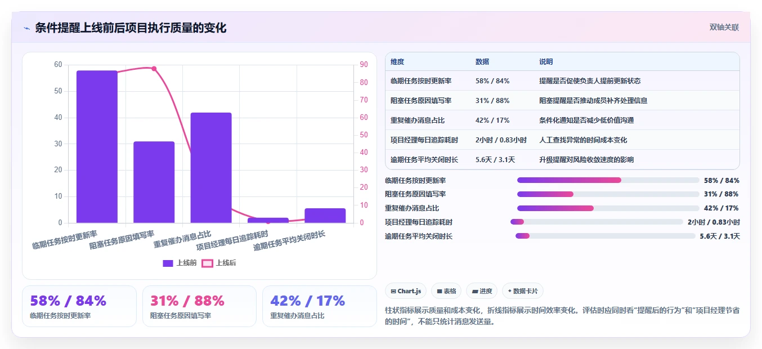Click the chart title 条件提醒上线前后项目执行质量的变化
This screenshot has width=762, height=349.
[131, 28]
